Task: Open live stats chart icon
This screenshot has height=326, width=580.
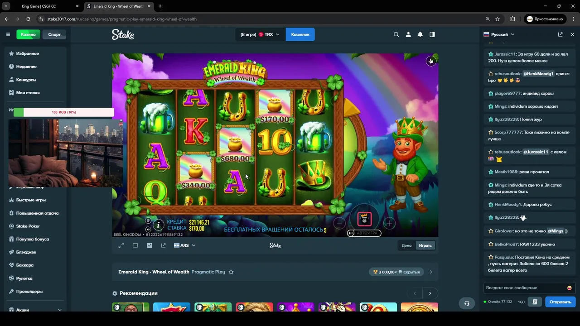Action: (x=150, y=245)
